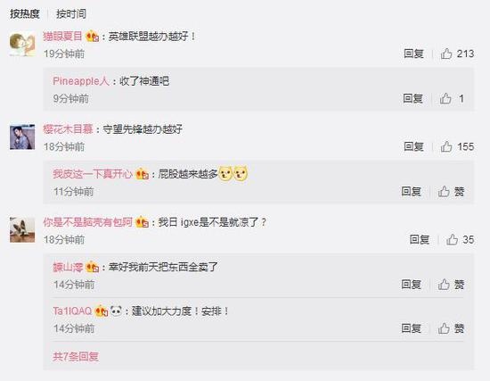Reply to Pineapple人's comment

coord(412,98)
